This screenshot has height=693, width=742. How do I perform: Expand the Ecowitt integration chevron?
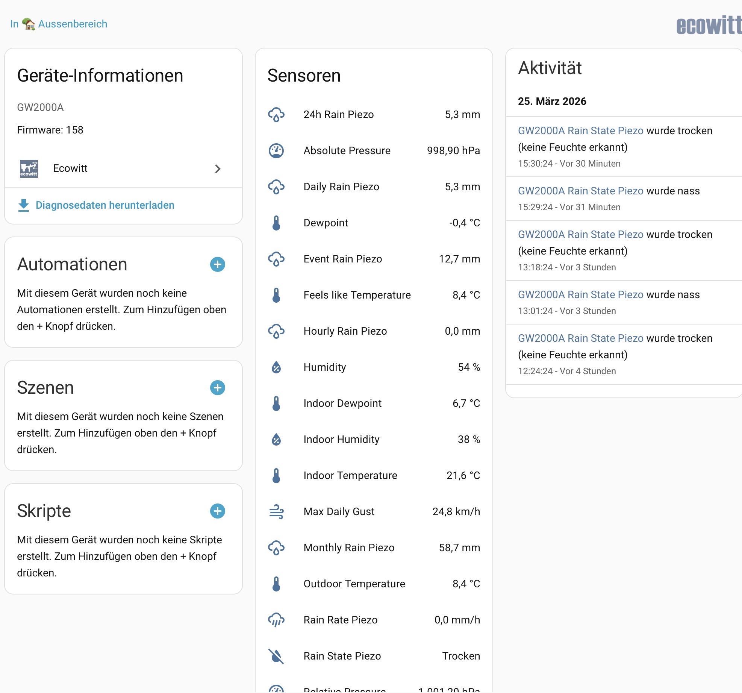click(x=218, y=169)
